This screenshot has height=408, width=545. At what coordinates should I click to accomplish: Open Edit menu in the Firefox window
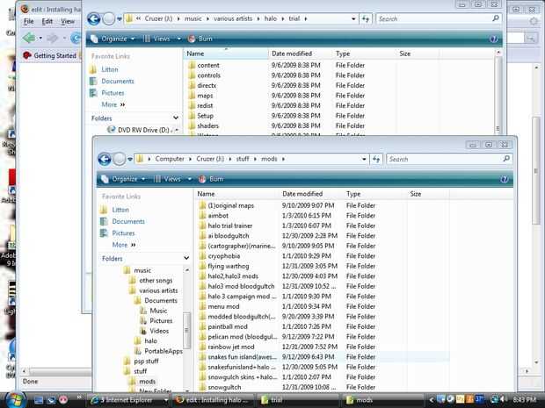click(47, 22)
